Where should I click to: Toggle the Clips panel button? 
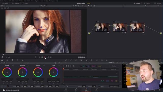coord(25,3)
